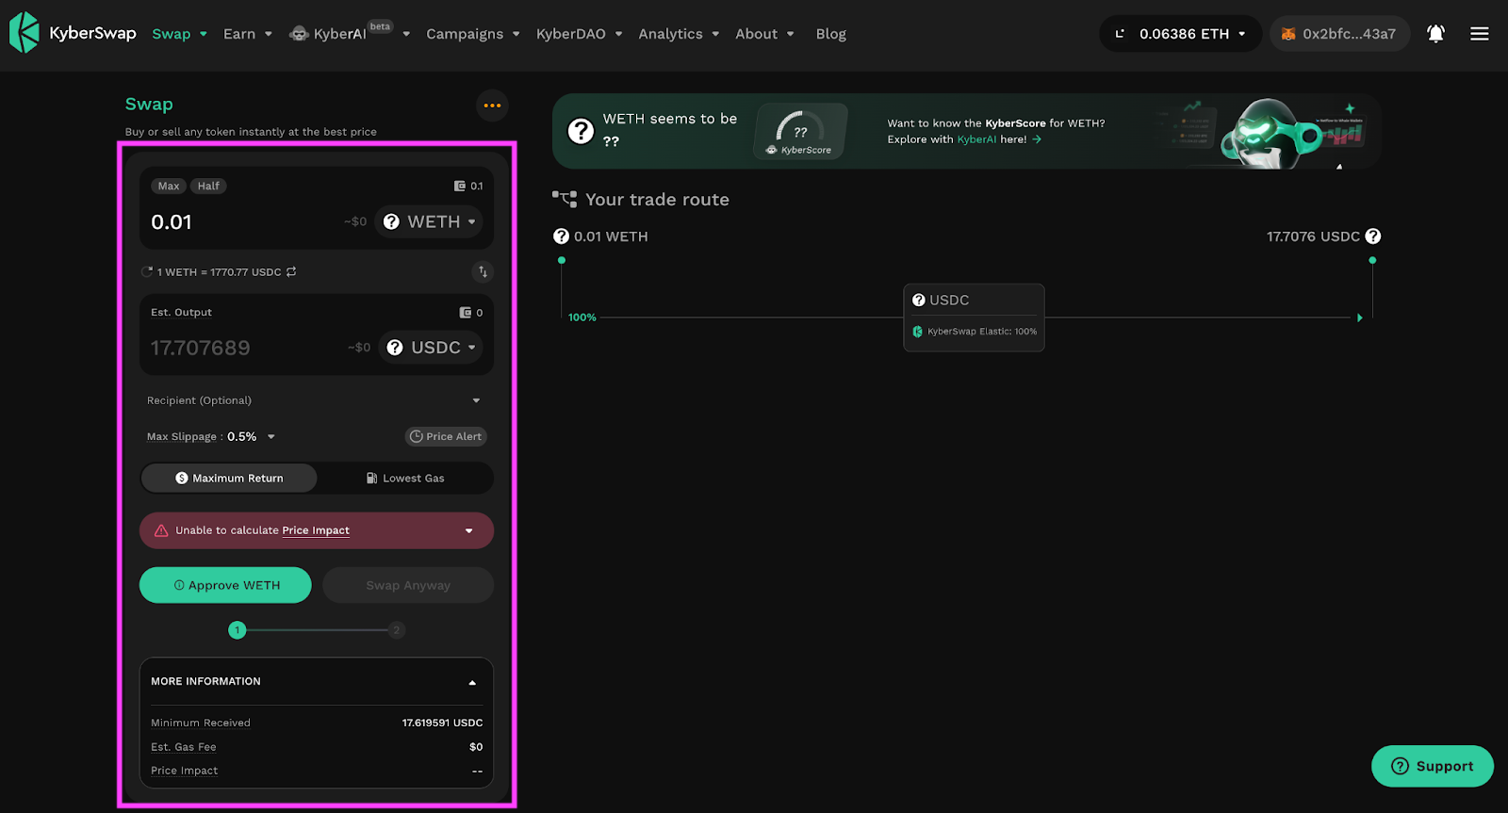Screen dimensions: 1508x813
Task: Open the Support chat button
Action: 1433,766
